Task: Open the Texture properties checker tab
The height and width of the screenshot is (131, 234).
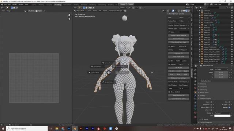Action: coord(195,117)
